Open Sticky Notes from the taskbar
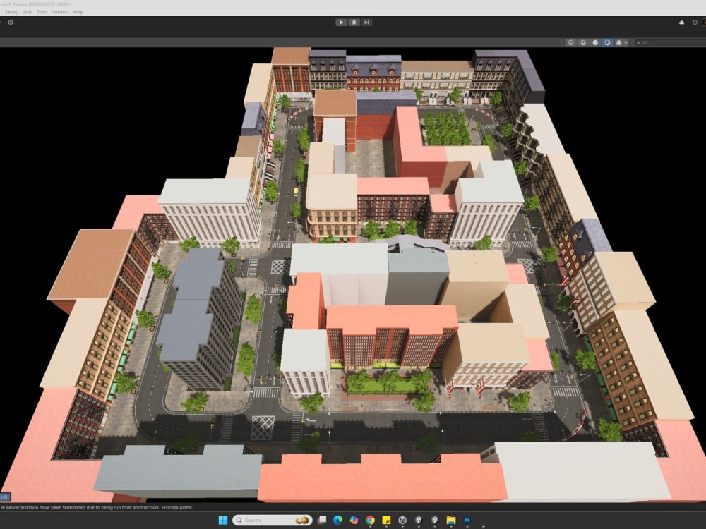 386,521
